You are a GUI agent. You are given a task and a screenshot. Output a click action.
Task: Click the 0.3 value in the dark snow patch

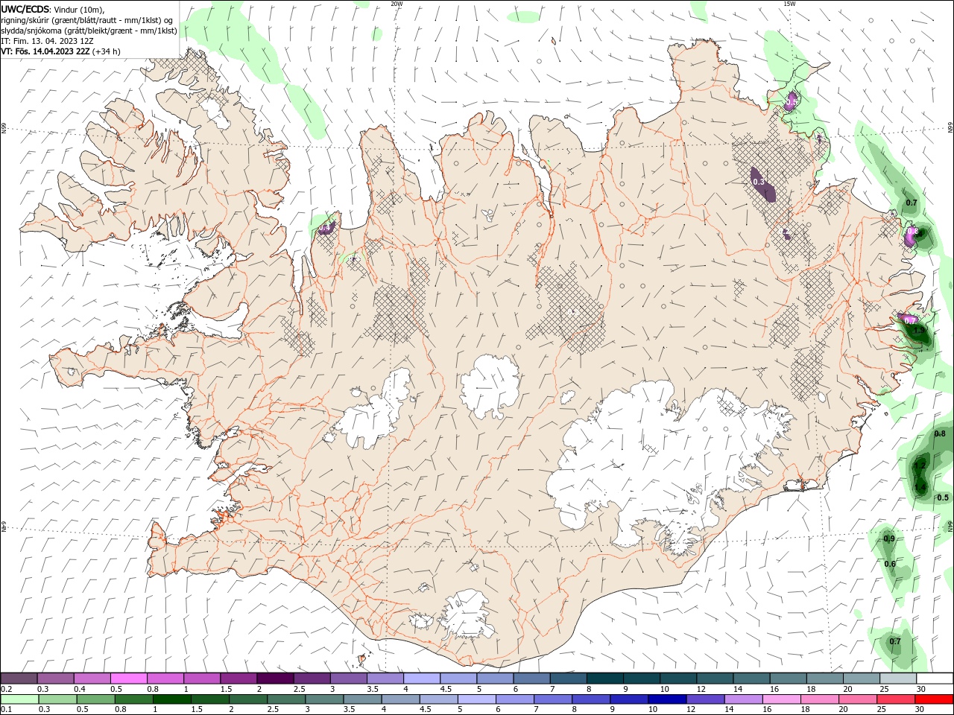click(759, 182)
